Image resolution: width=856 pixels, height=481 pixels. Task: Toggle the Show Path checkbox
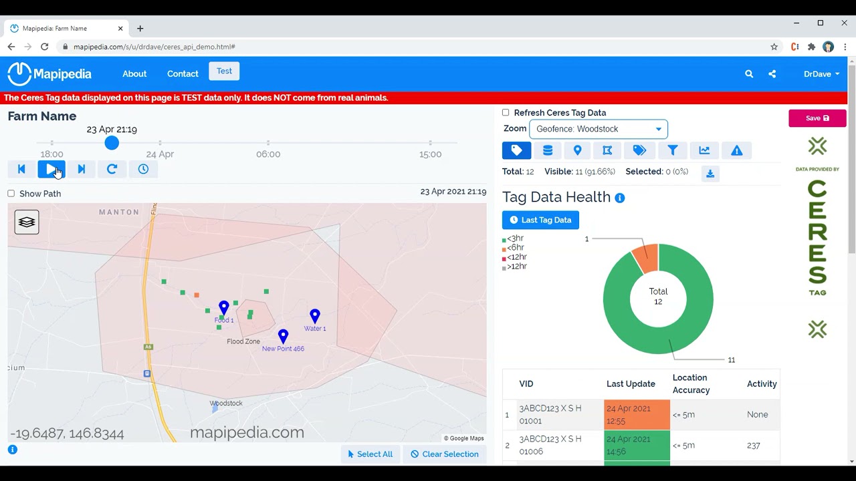click(11, 194)
